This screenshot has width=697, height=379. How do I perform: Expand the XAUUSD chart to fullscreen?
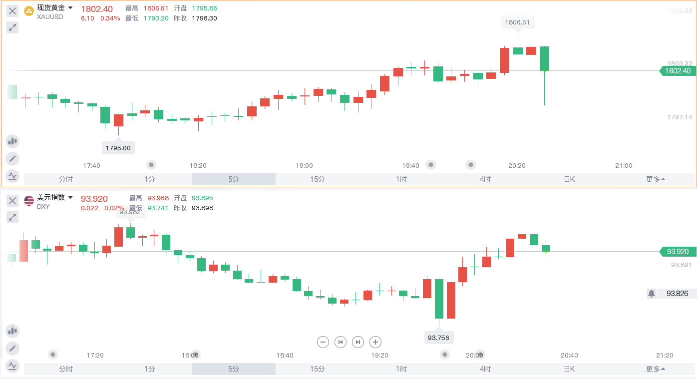tap(12, 27)
